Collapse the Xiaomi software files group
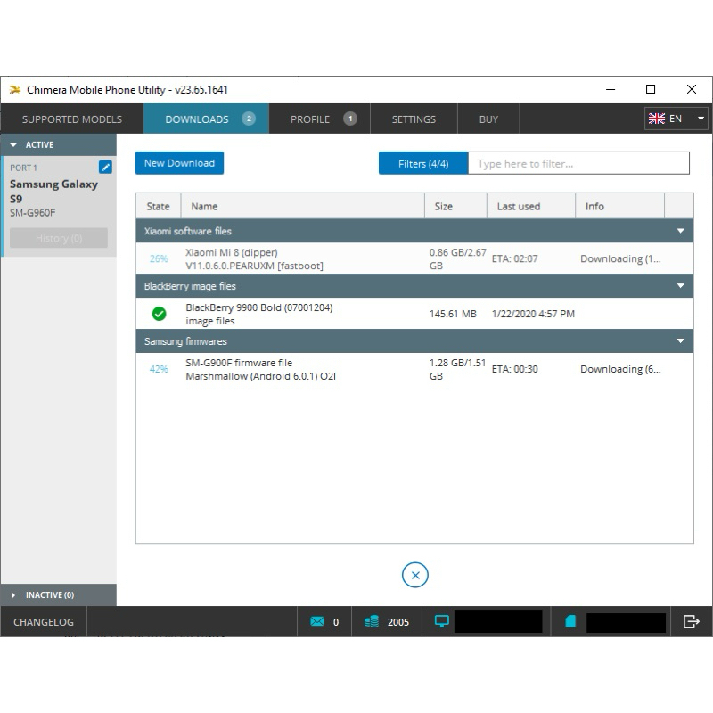The height and width of the screenshot is (713, 713). 681,231
